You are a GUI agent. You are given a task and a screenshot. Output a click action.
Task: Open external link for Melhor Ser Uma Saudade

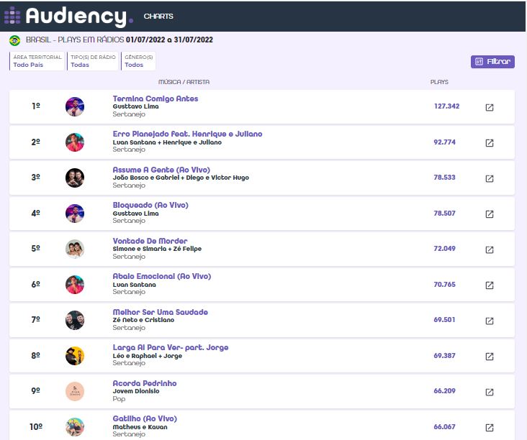click(490, 321)
